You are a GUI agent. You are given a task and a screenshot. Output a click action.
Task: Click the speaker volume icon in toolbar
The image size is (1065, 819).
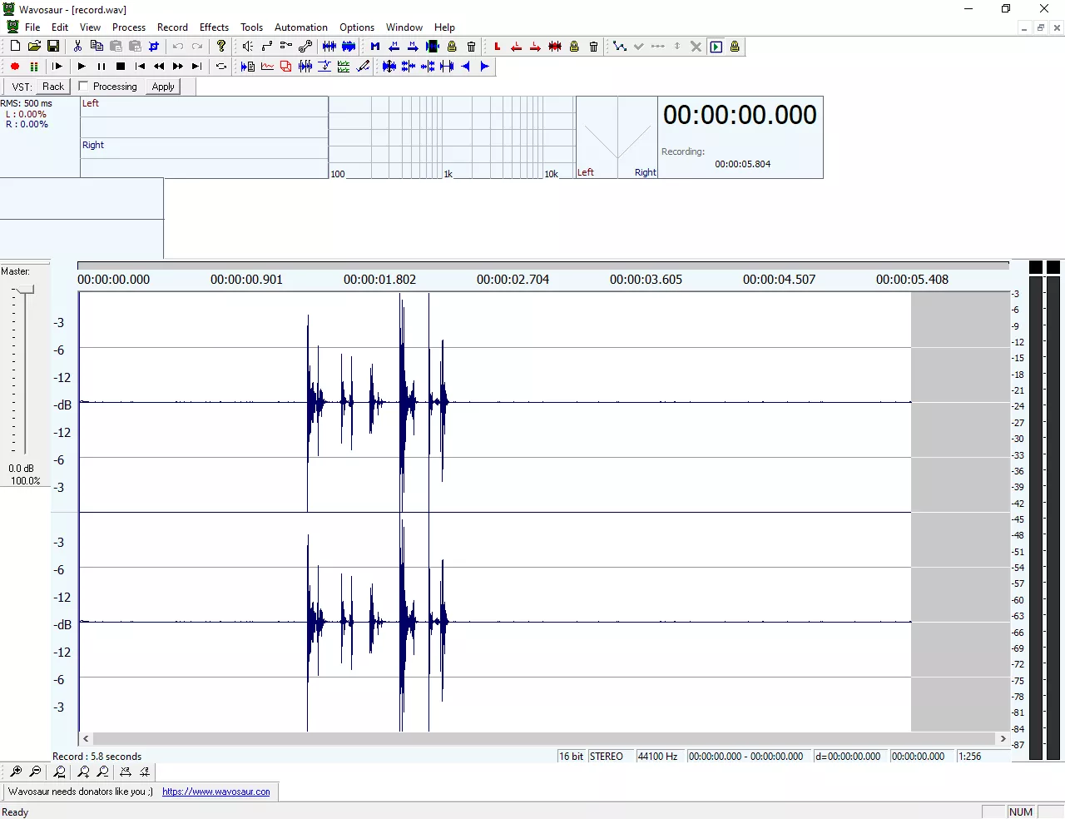pos(247,47)
